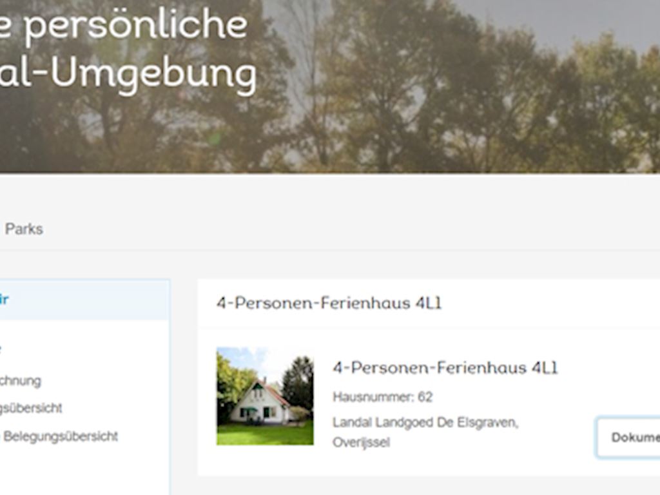Click the Hausnummer: 62 text

coord(382,397)
